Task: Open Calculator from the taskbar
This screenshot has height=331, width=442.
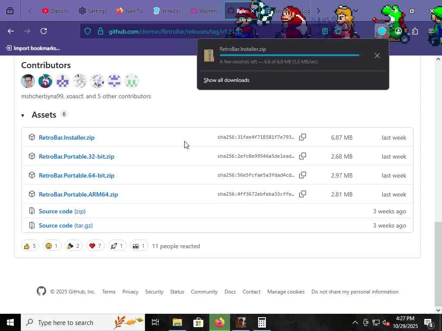Action: click(x=262, y=322)
